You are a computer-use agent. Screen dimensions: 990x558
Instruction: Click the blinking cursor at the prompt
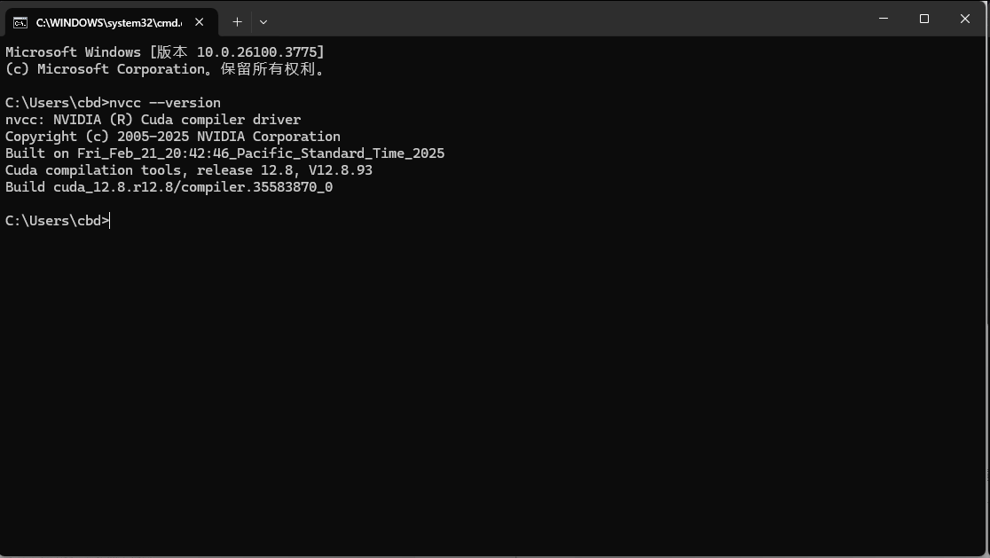click(108, 220)
